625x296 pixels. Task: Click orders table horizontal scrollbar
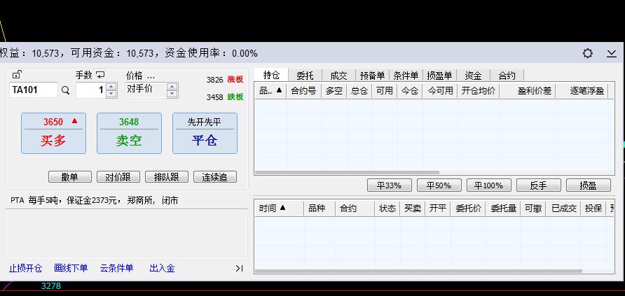tap(418, 272)
